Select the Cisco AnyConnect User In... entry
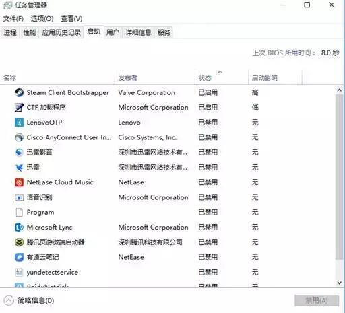The width and height of the screenshot is (345, 313). click(69, 137)
